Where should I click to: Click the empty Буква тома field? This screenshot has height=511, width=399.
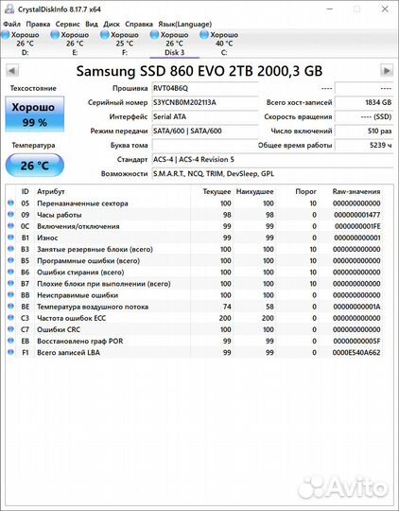205,146
